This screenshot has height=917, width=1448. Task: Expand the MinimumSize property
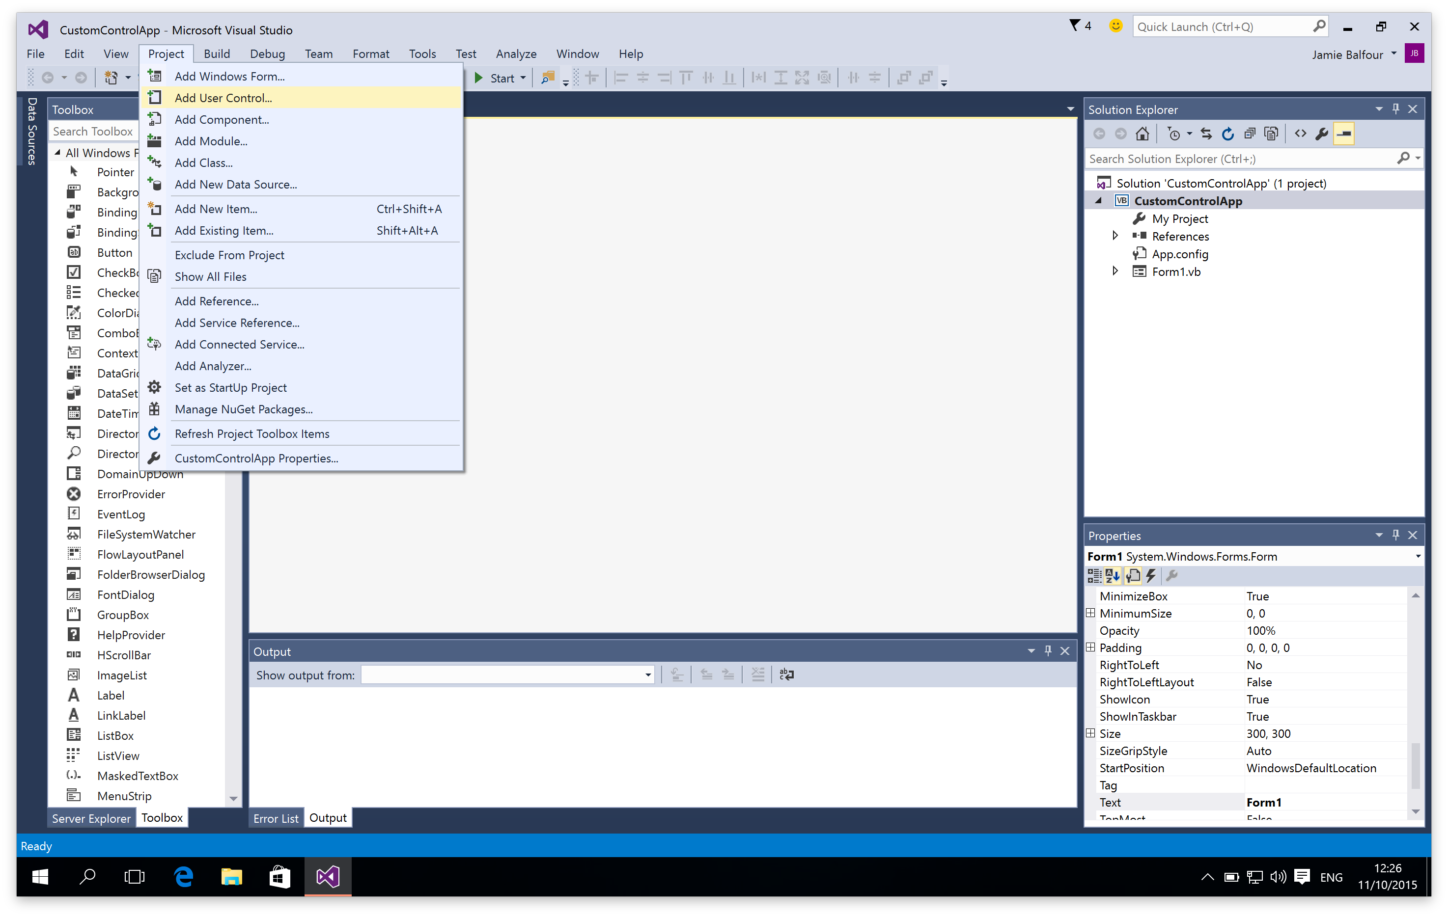click(x=1090, y=612)
